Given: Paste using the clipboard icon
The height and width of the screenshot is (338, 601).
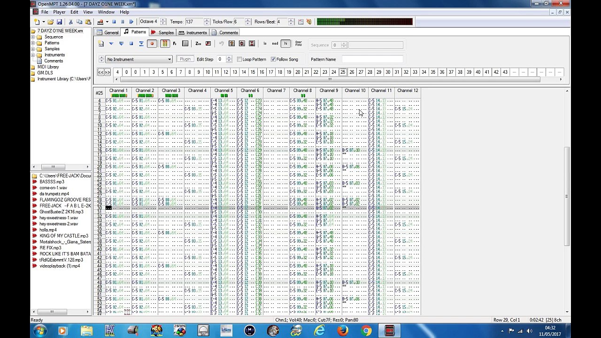Looking at the screenshot, I should click(88, 22).
